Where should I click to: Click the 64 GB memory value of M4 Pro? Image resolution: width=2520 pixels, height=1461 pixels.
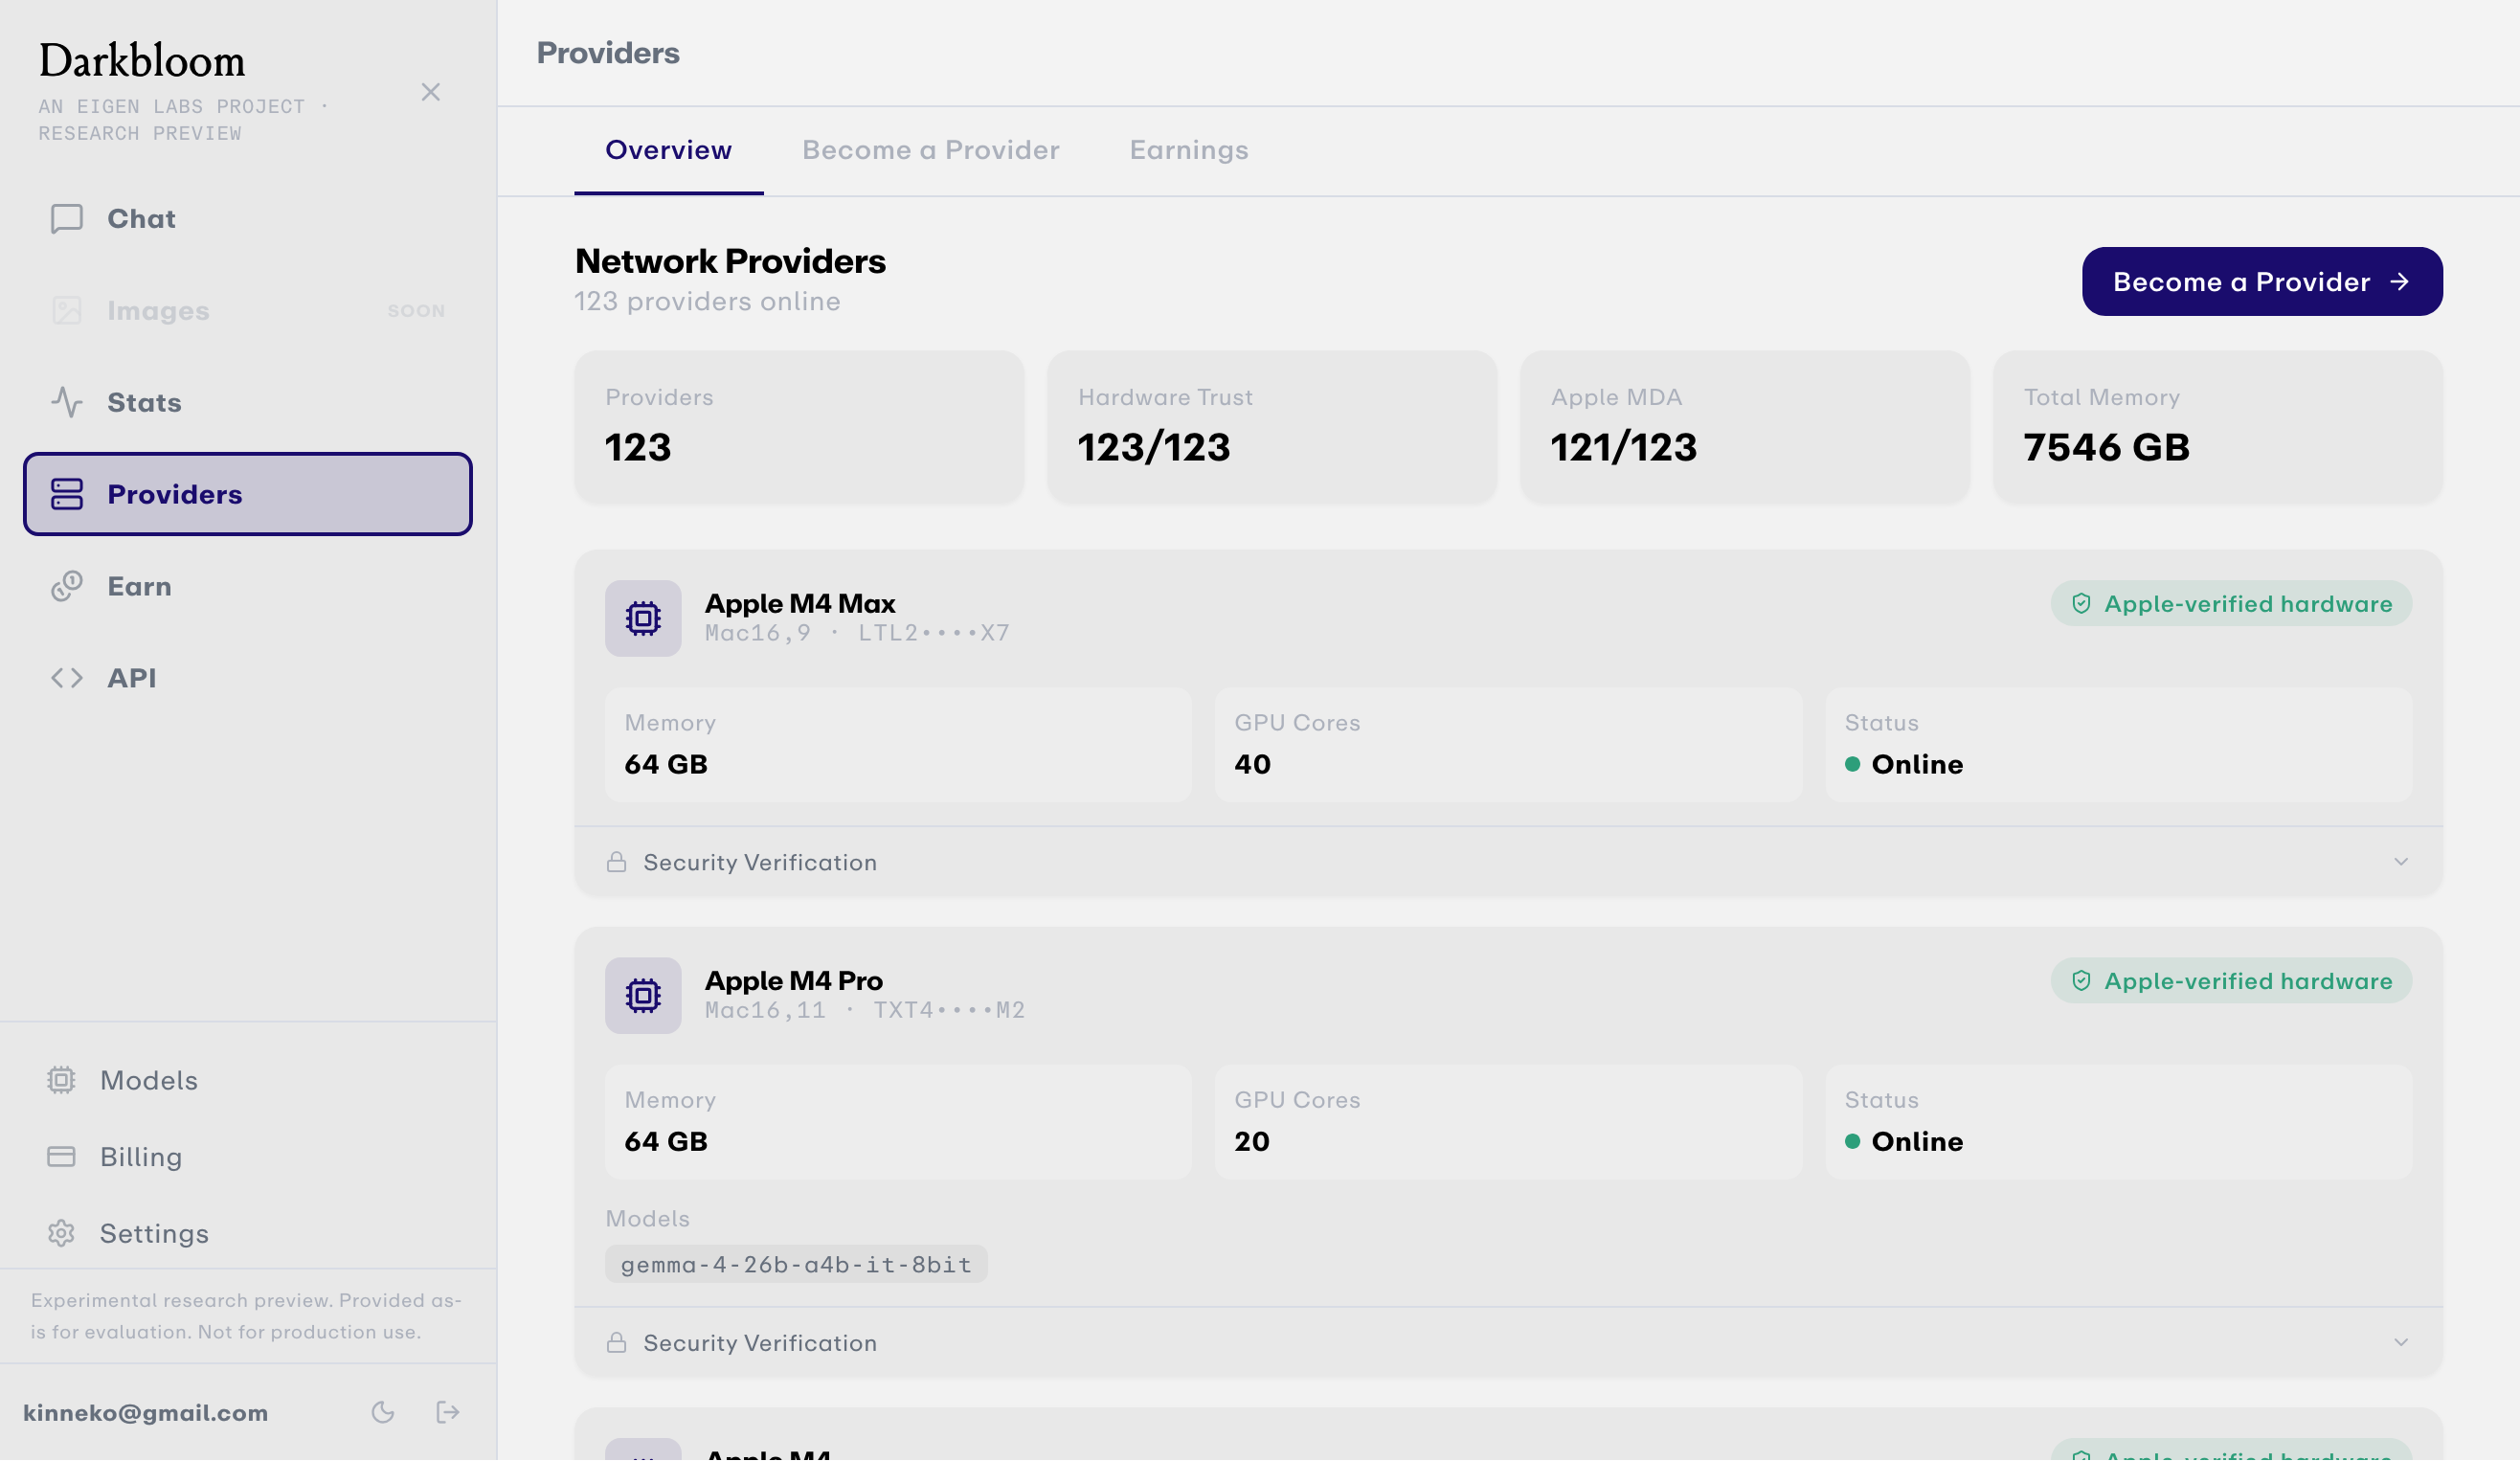[666, 1142]
